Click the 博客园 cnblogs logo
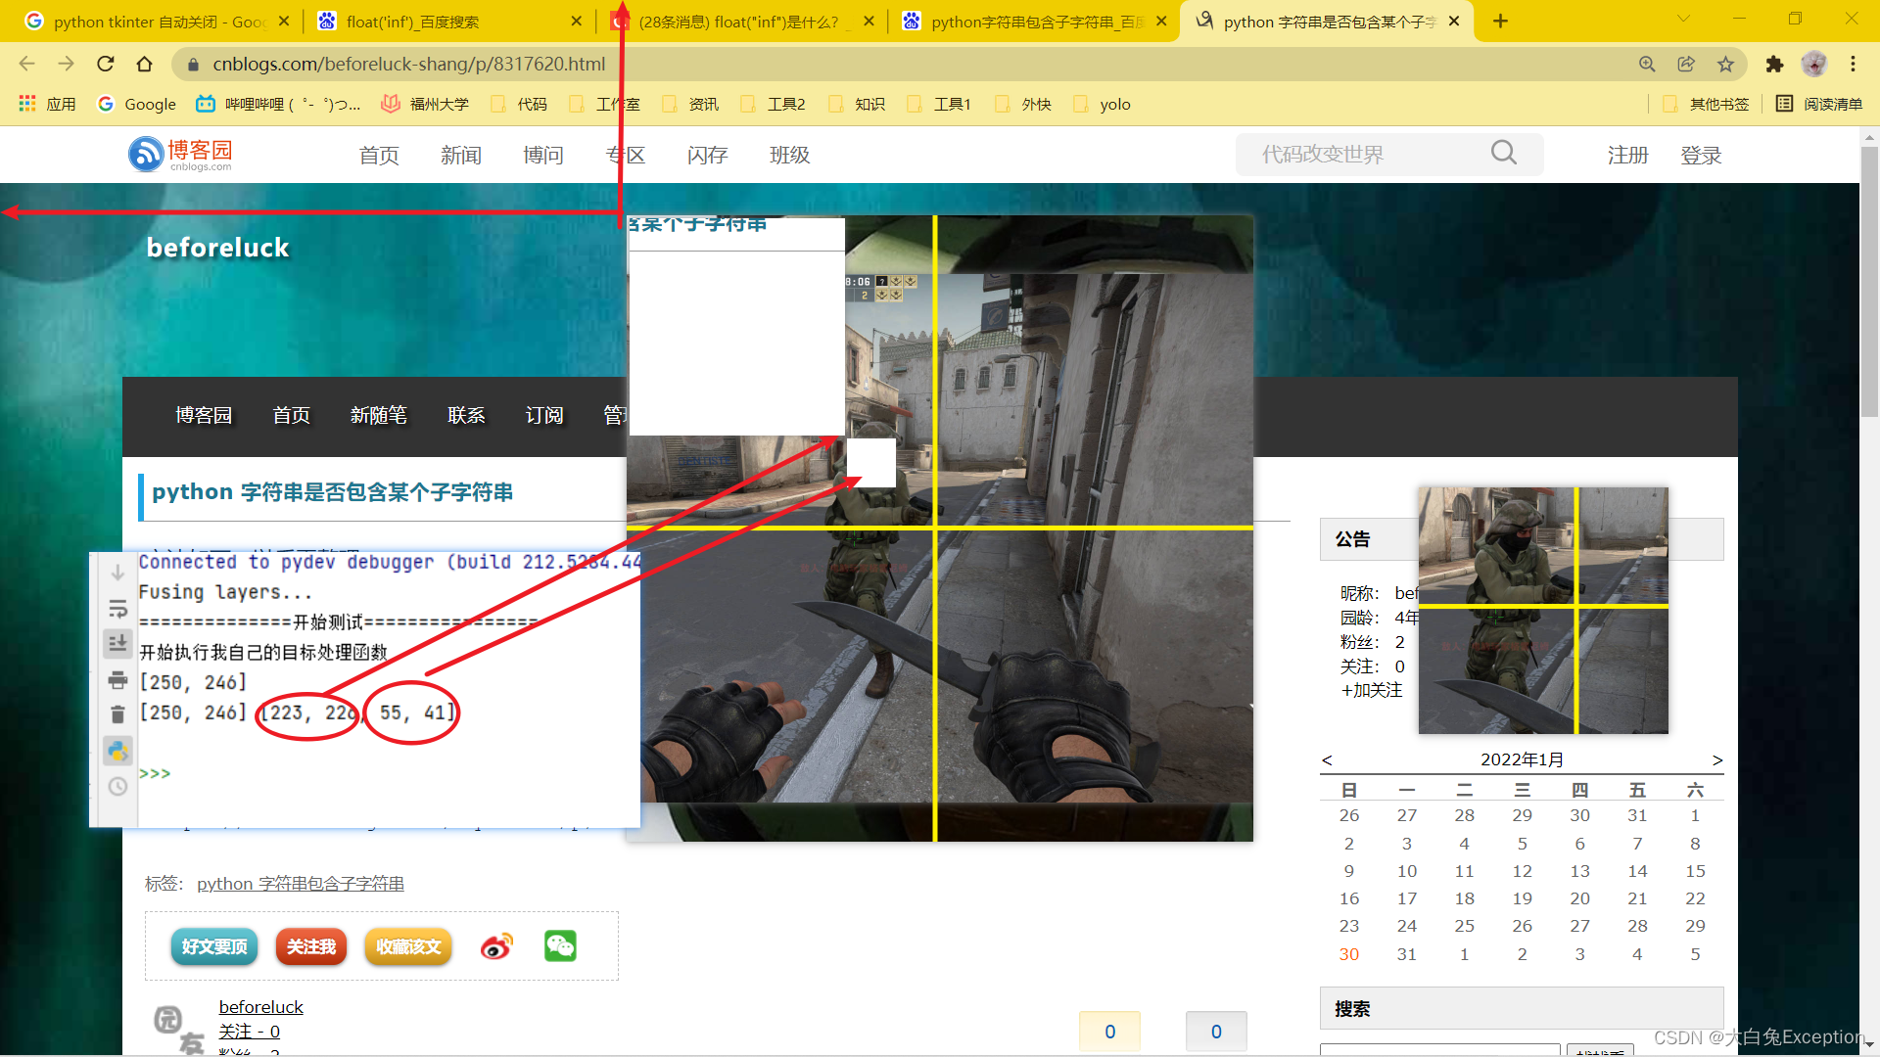This screenshot has height=1057, width=1880. (181, 154)
